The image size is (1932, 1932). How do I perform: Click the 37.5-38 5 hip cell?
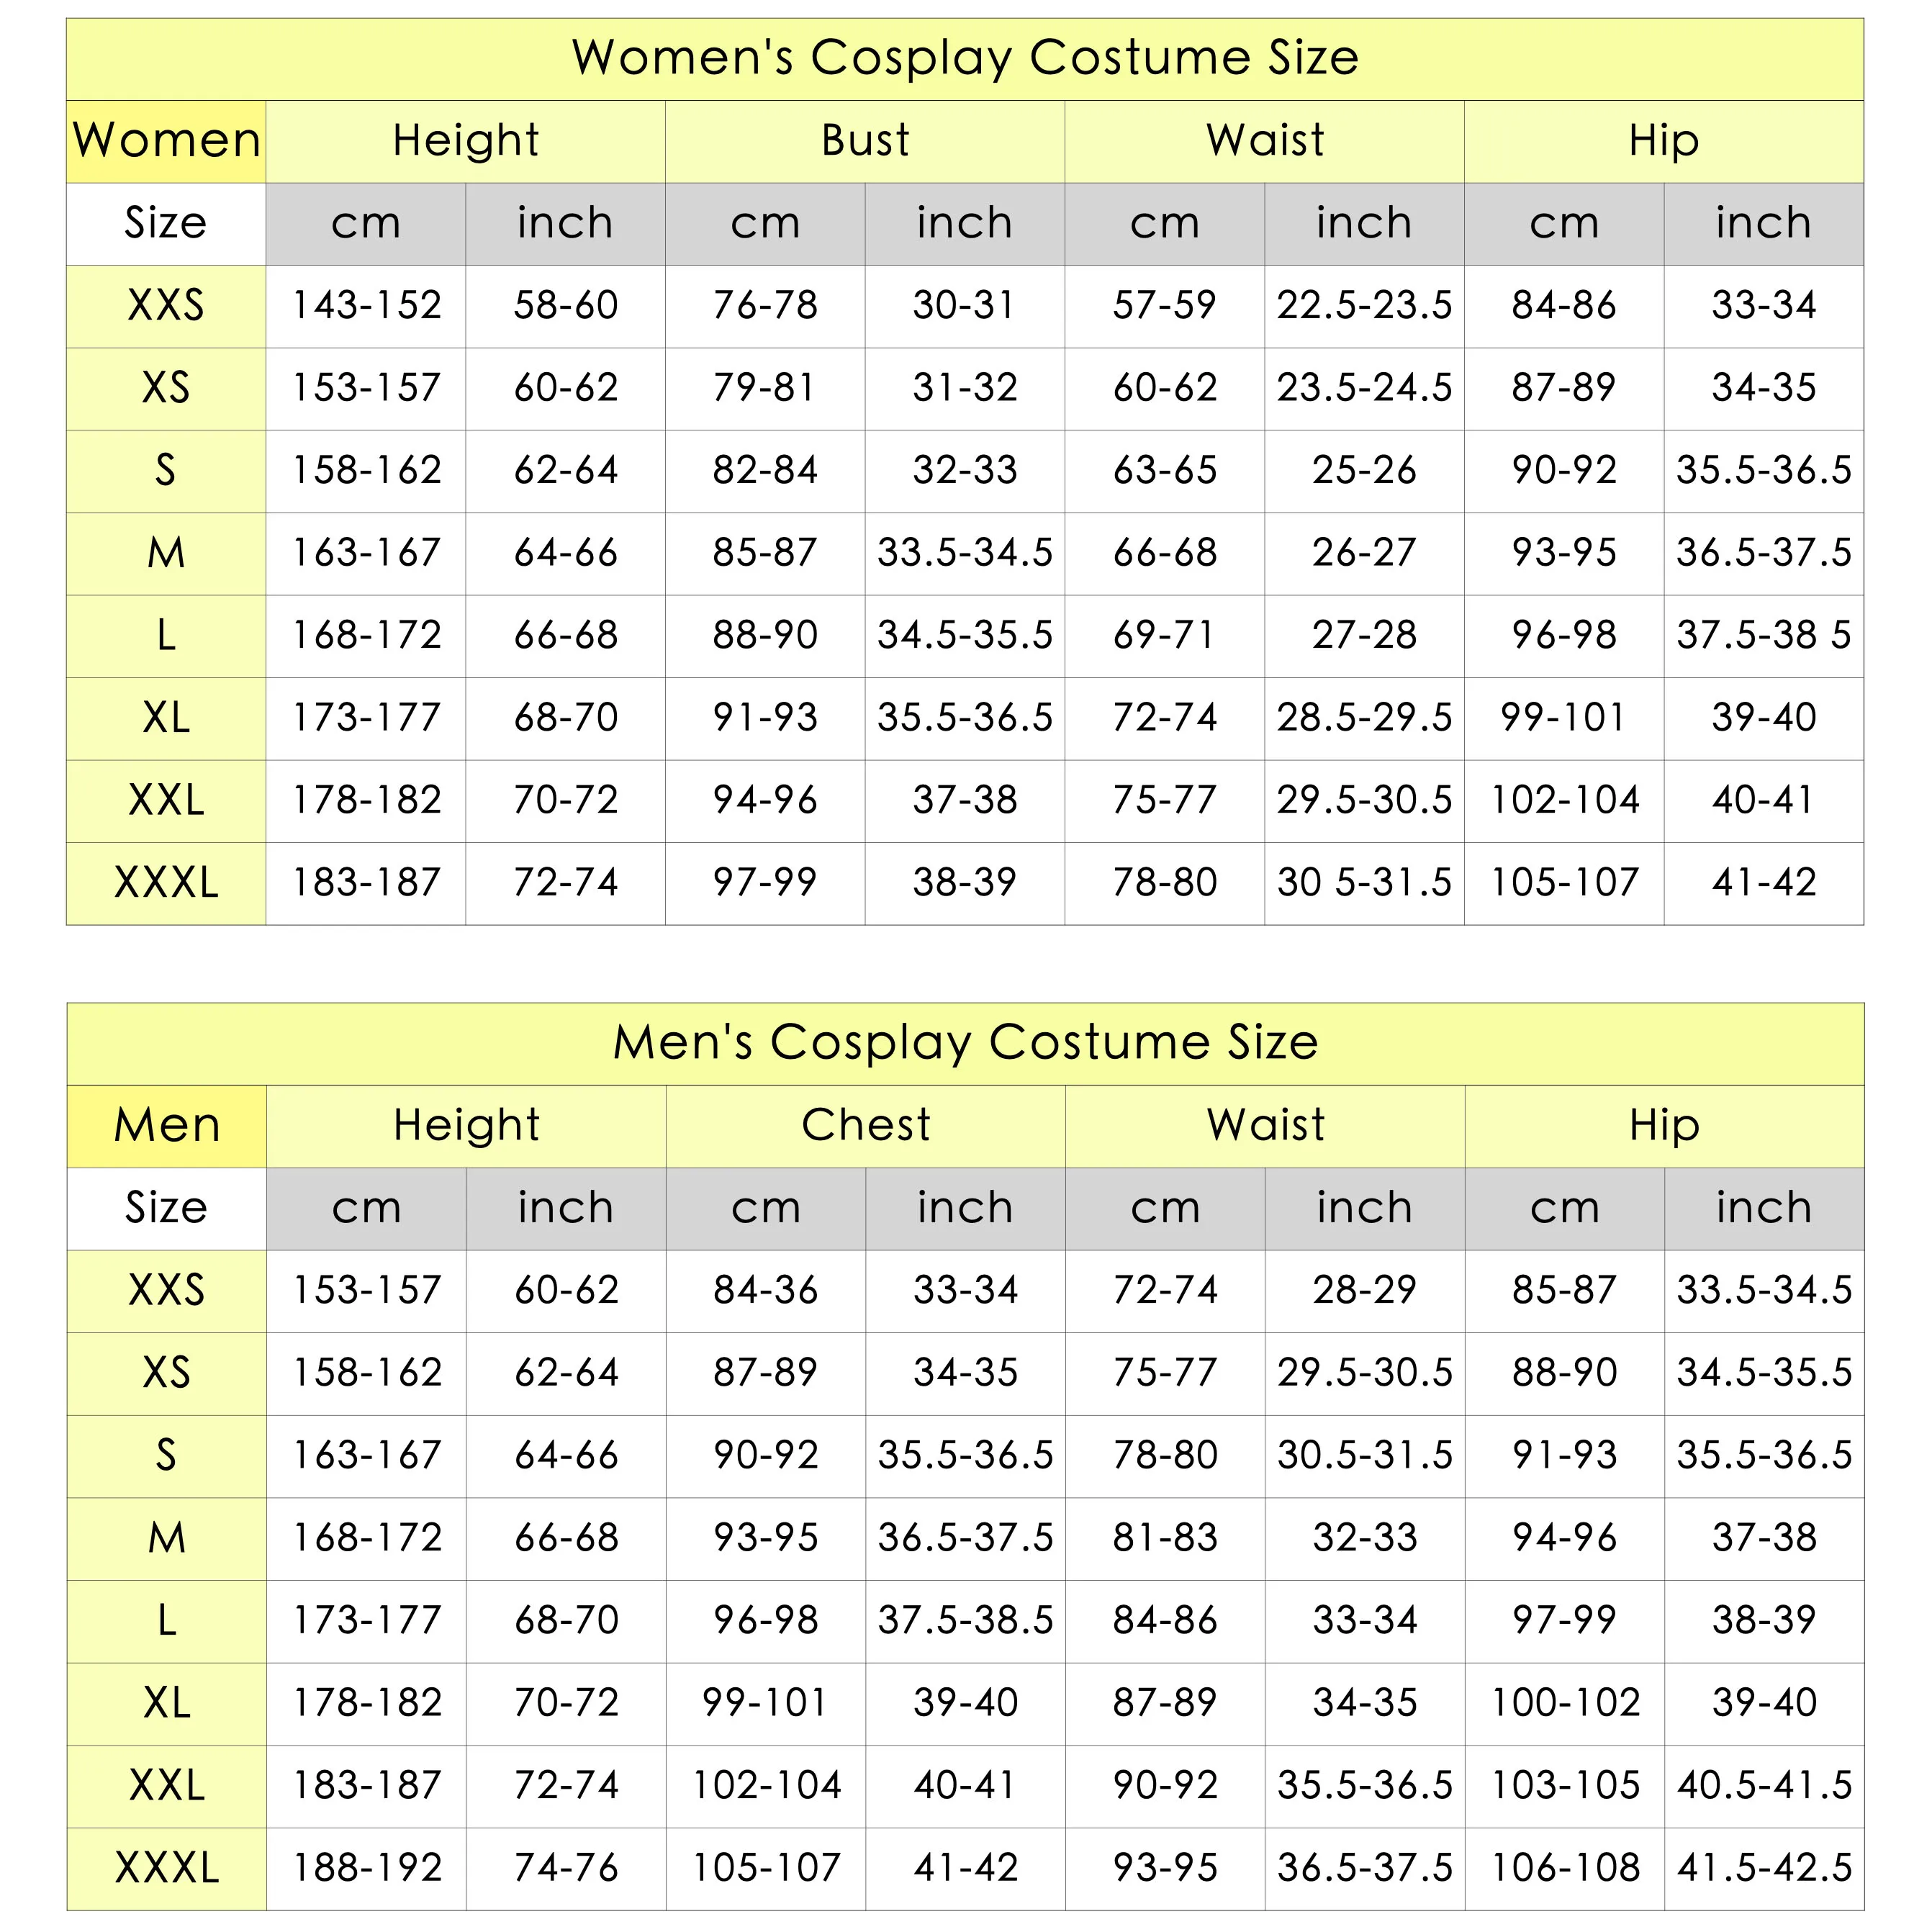pos(1764,636)
